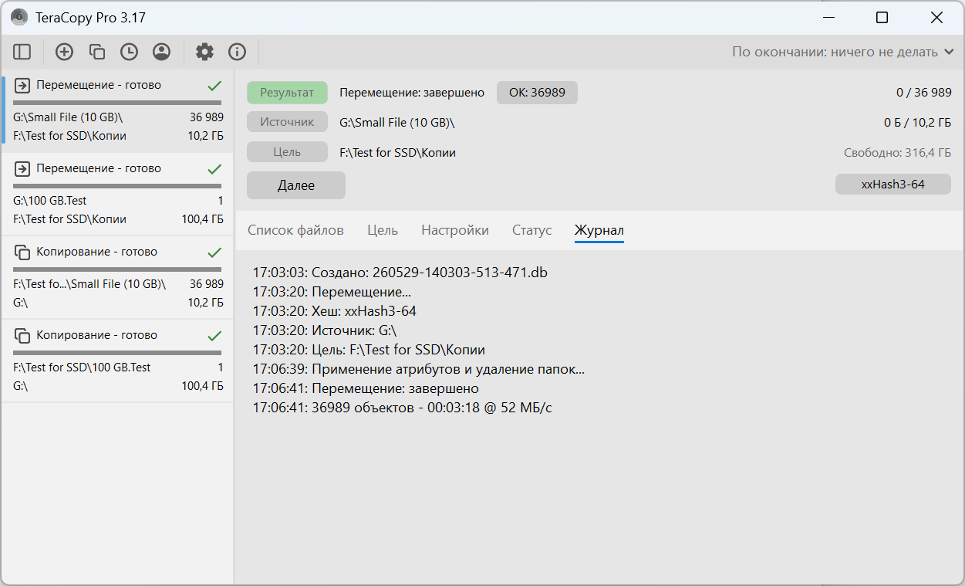
Task: Select the 'Журнал' tab
Action: (599, 230)
